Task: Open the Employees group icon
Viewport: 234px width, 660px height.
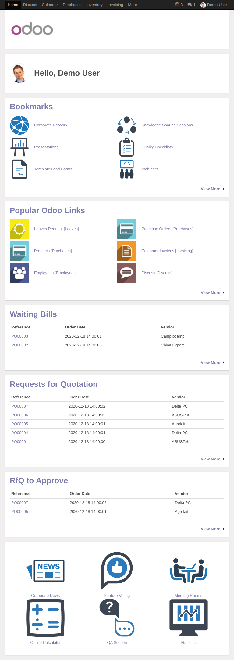Action: point(19,273)
